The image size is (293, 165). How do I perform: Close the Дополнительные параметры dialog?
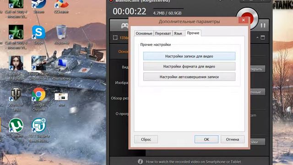243,20
